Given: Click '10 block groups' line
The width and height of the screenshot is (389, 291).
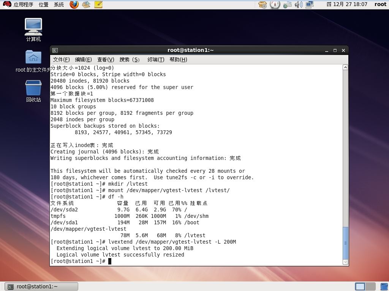Looking at the screenshot, I should tap(73, 106).
